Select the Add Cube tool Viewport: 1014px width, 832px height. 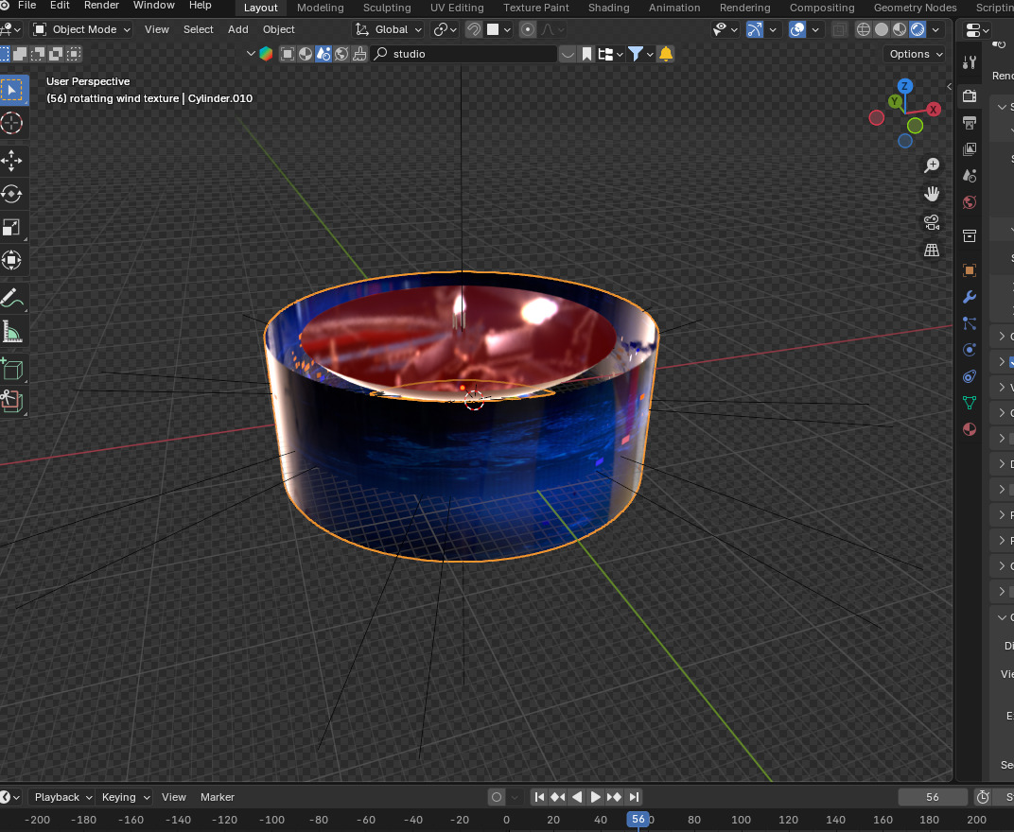12,369
